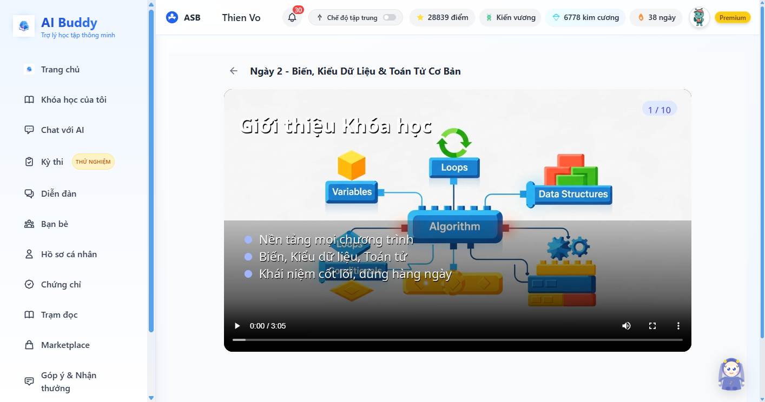The height and width of the screenshot is (402, 765).
Task: Click the Hồ sơ cá nhân person icon
Action: click(x=29, y=254)
